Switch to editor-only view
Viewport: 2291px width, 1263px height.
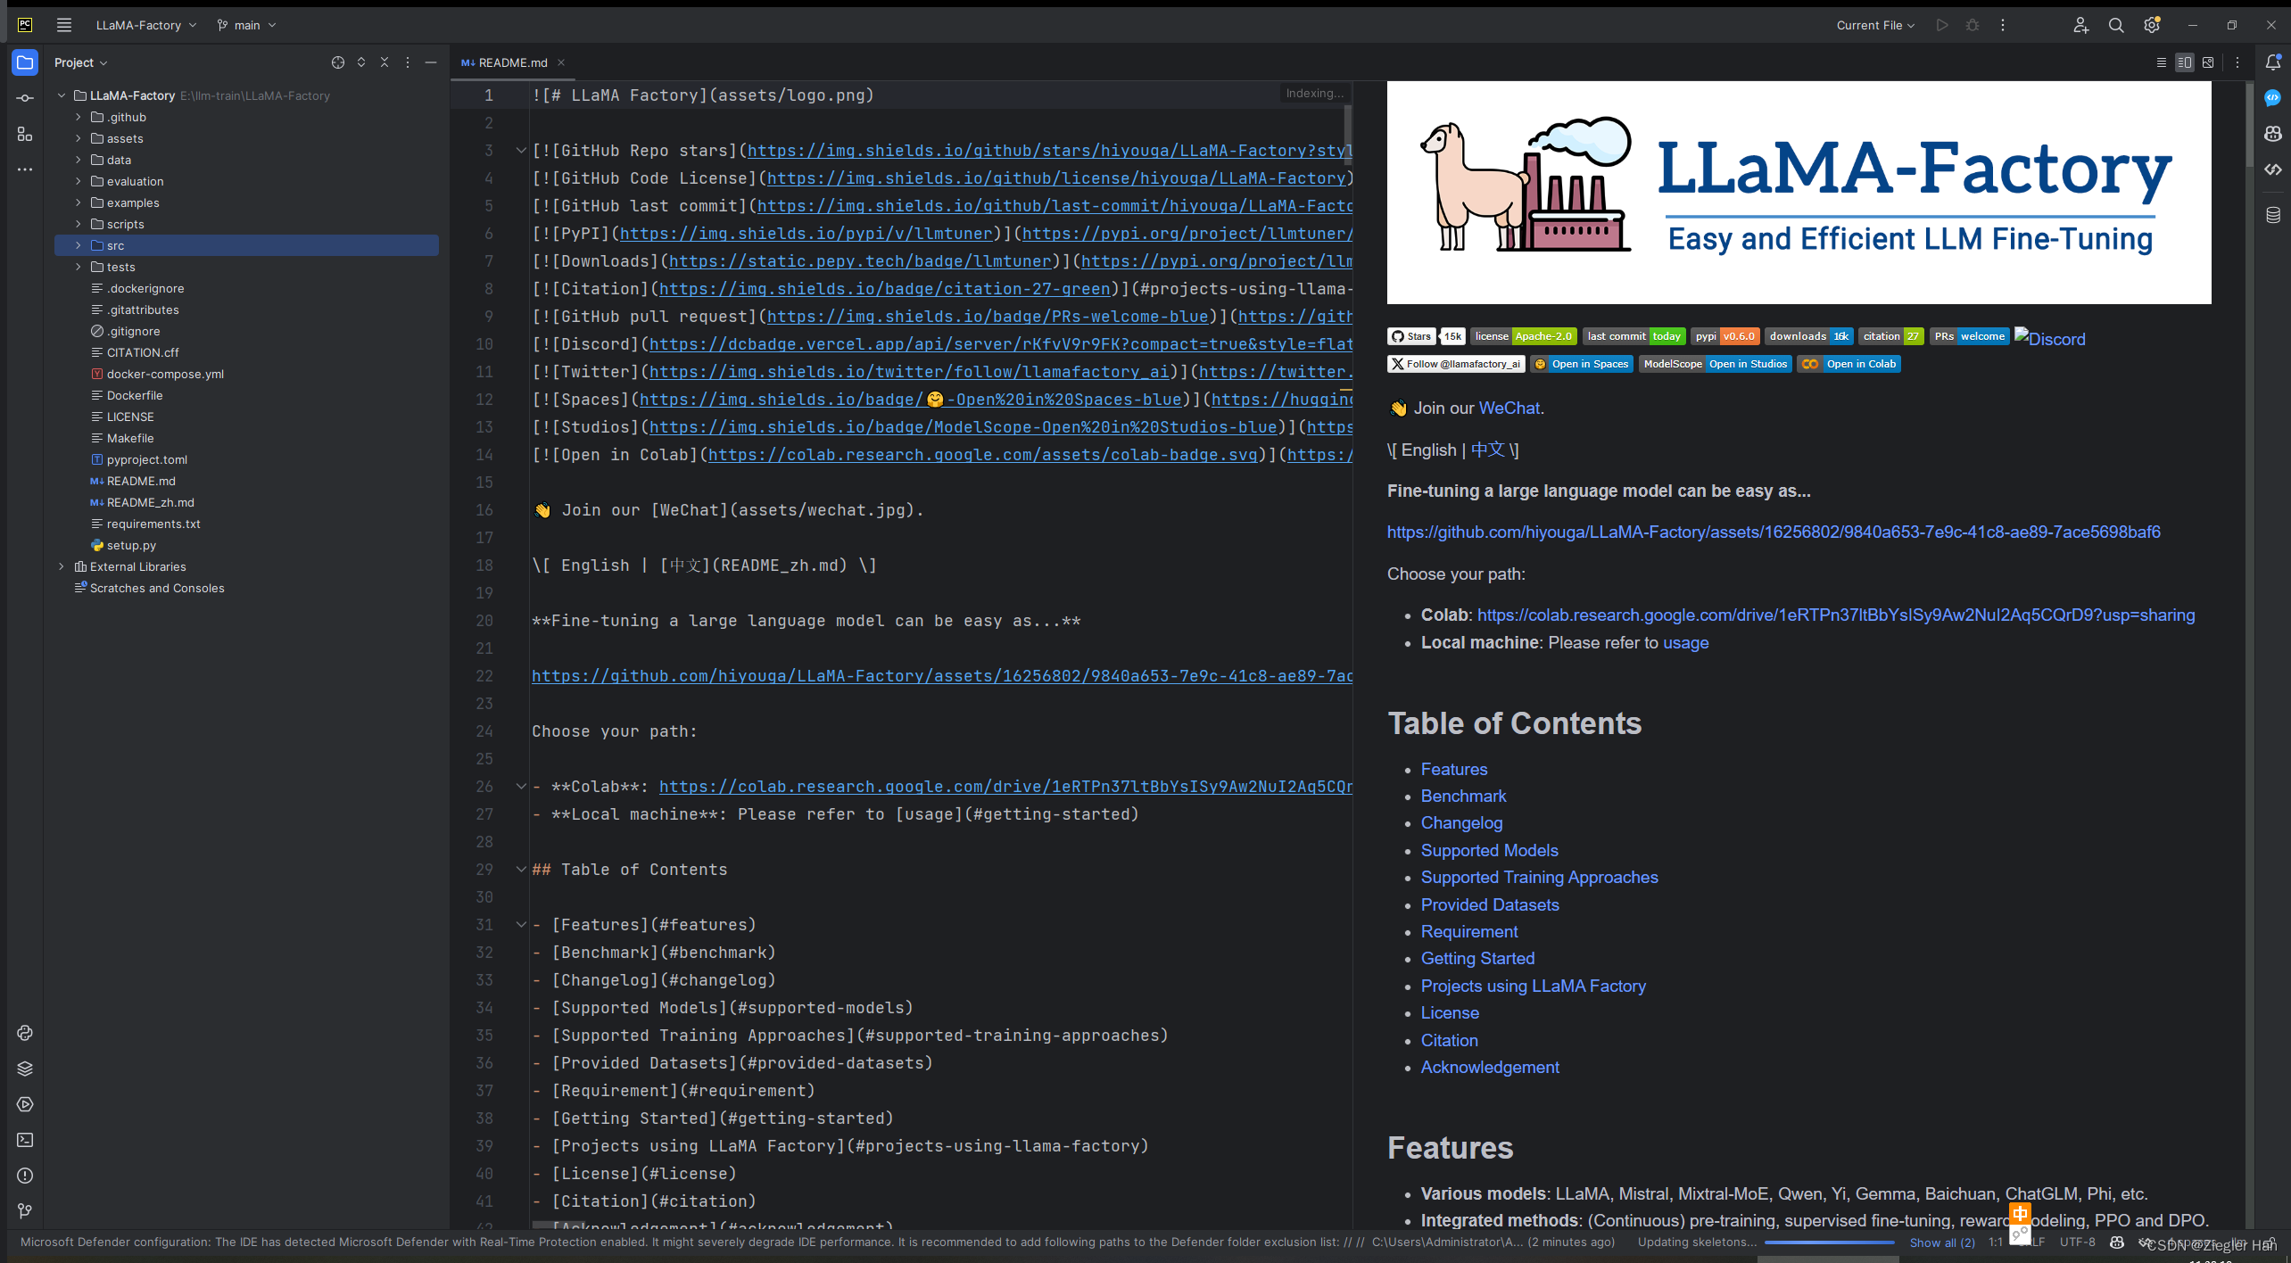[2161, 62]
